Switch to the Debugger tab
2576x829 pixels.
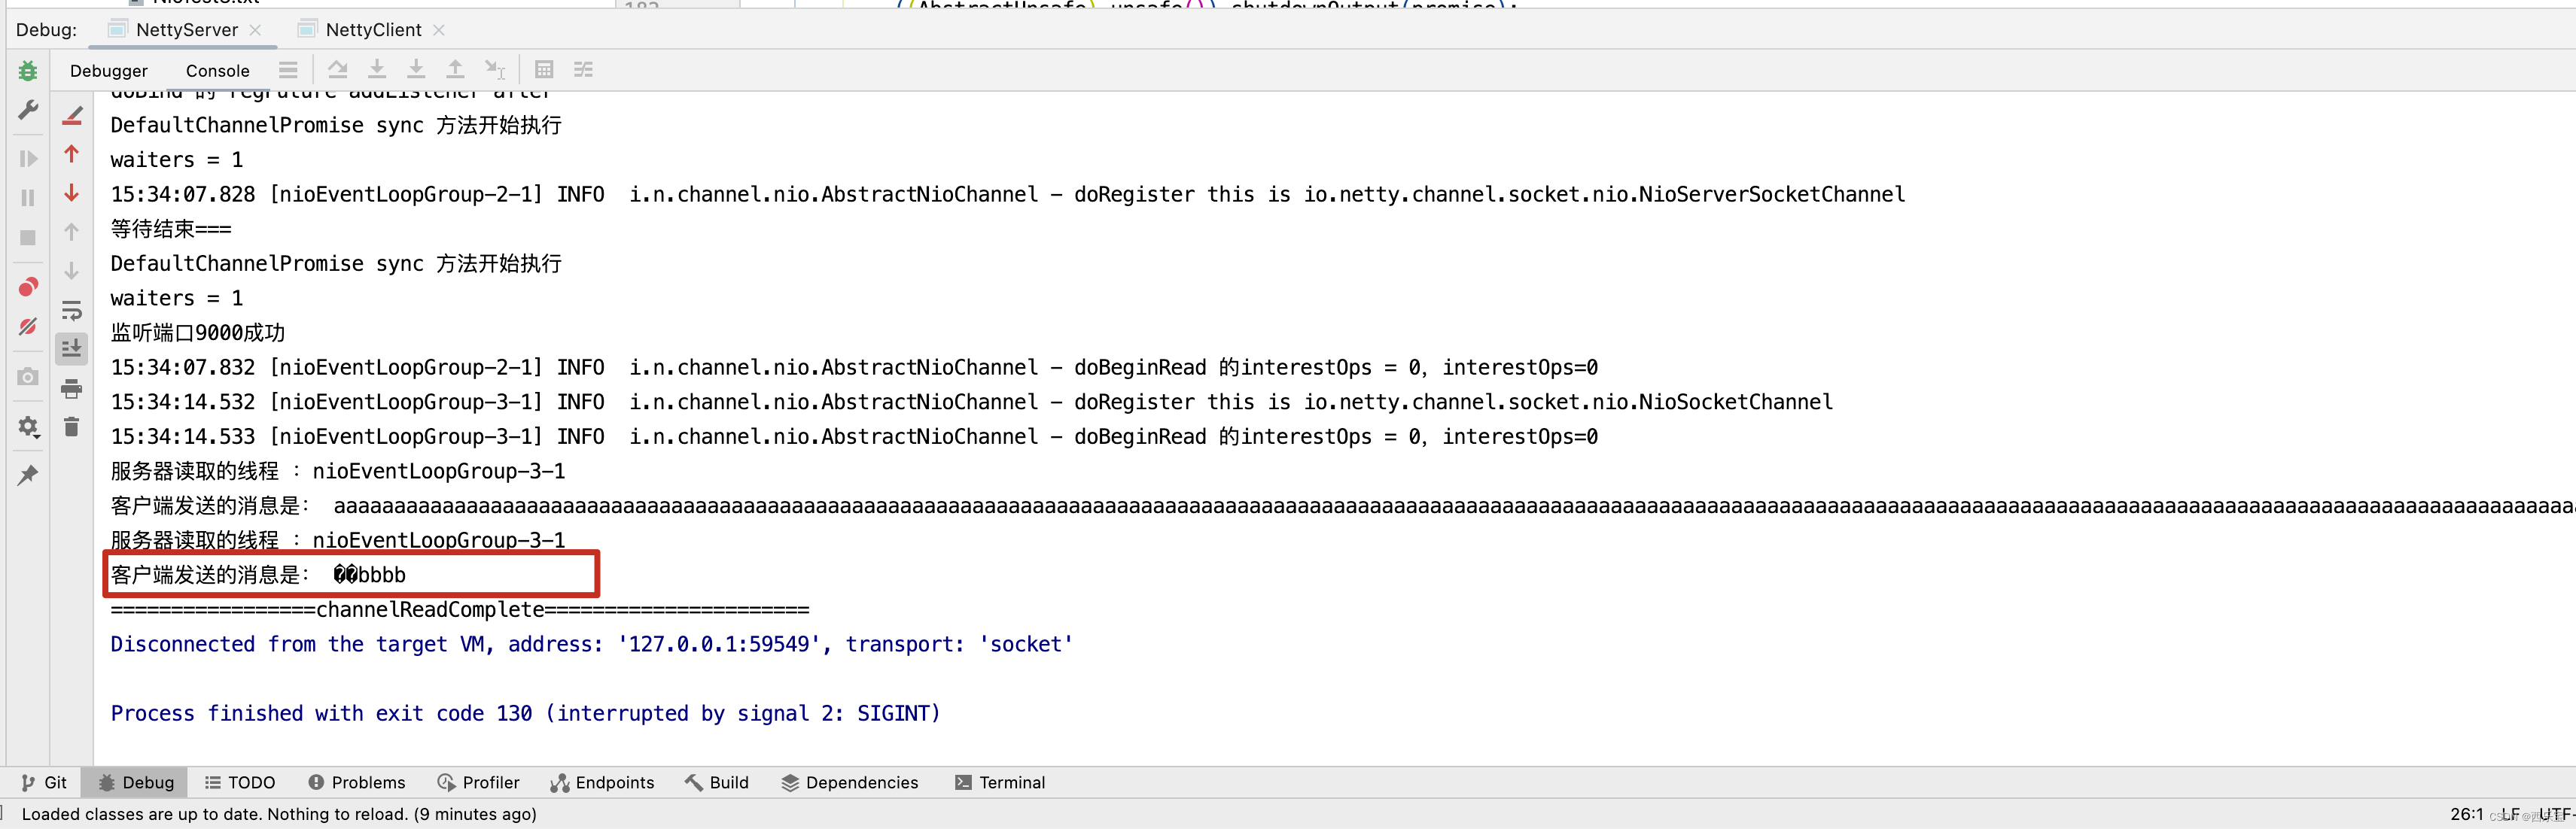point(109,71)
